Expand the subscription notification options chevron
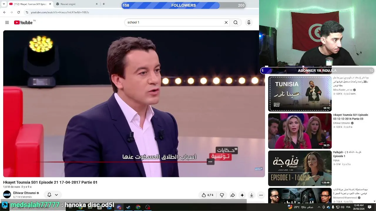Viewport: 376px width, 211px height. pos(56,195)
